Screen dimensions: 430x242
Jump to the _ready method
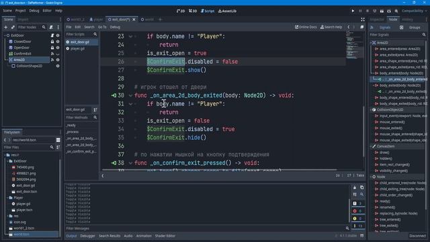71,125
